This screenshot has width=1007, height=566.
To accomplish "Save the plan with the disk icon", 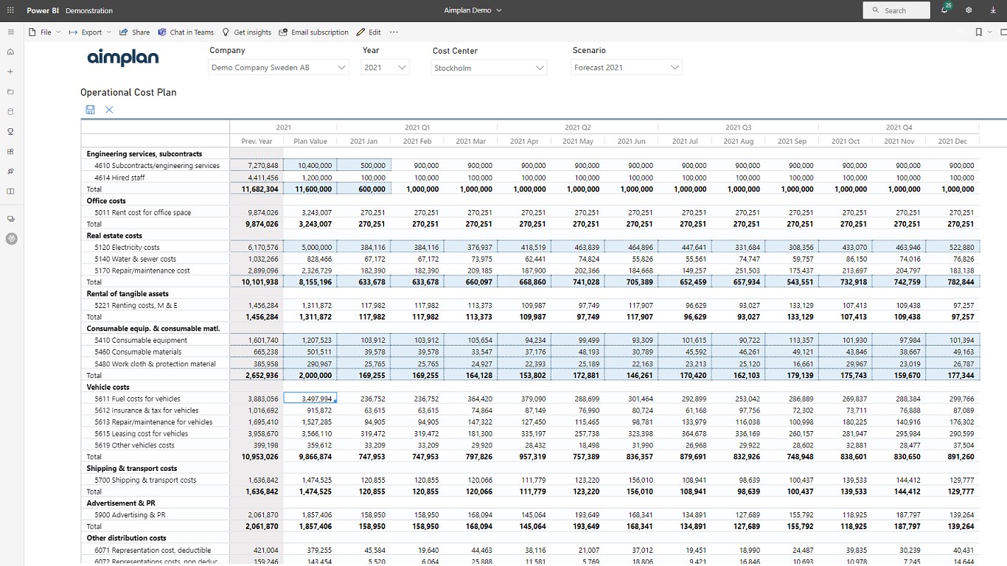I will (x=90, y=110).
